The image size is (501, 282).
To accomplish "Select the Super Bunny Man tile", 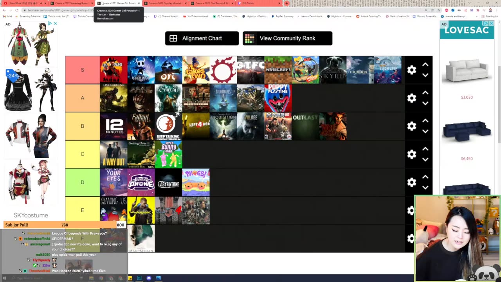I will click(168, 154).
